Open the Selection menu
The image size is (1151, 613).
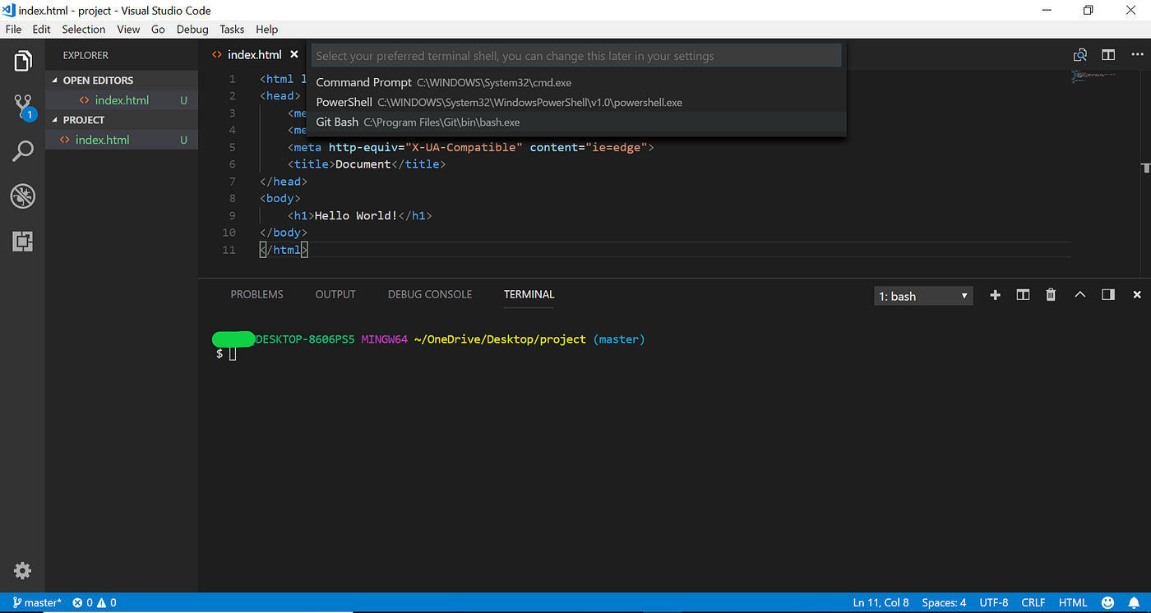(84, 29)
